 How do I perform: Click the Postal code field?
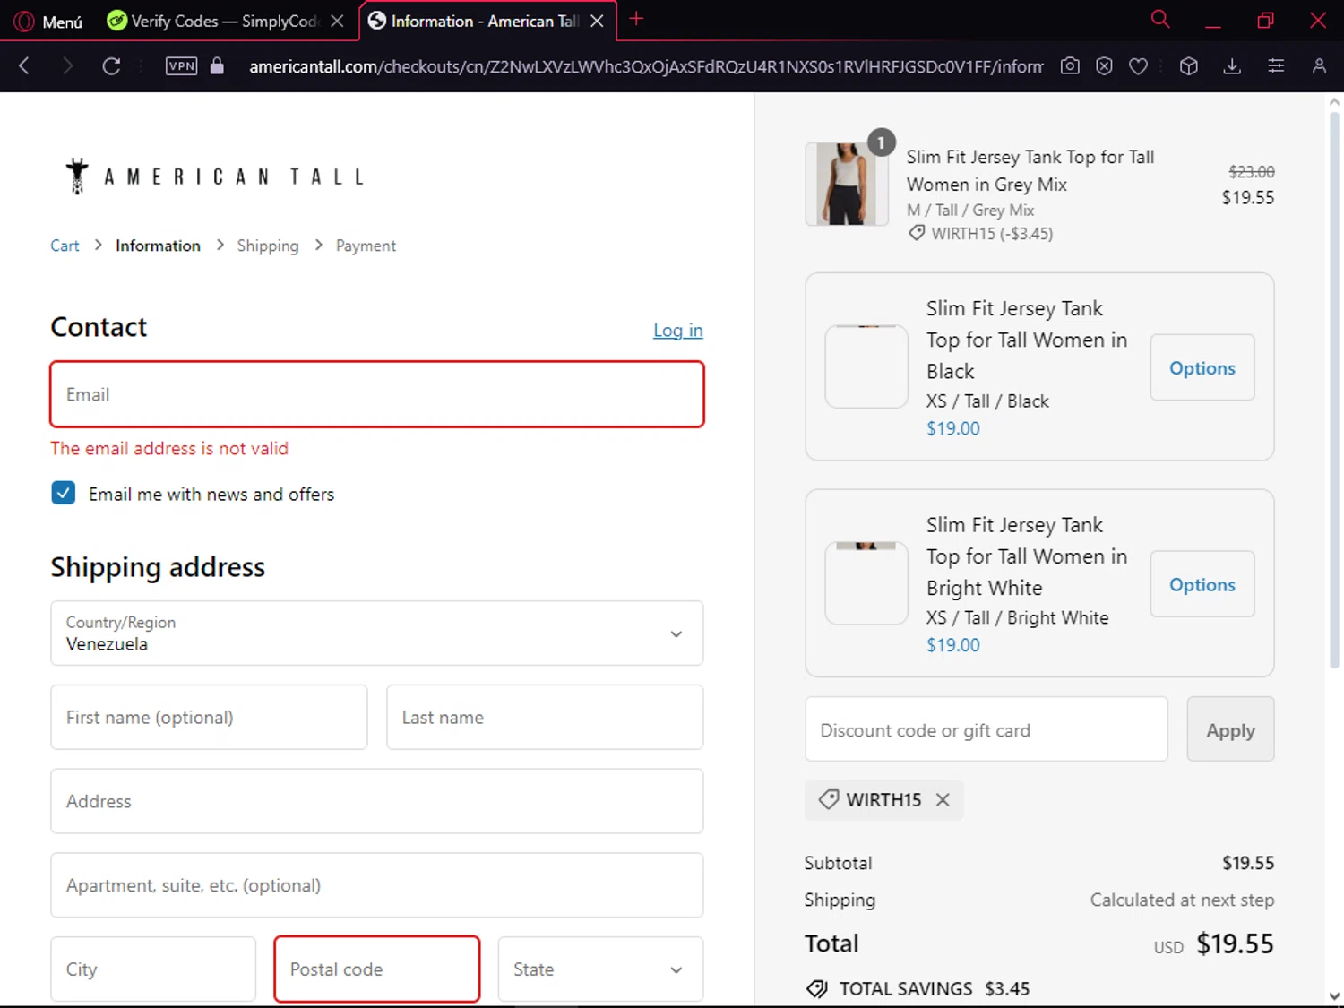pos(377,969)
